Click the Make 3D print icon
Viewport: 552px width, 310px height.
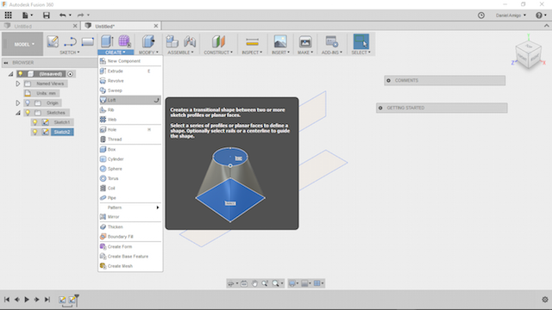coord(305,41)
